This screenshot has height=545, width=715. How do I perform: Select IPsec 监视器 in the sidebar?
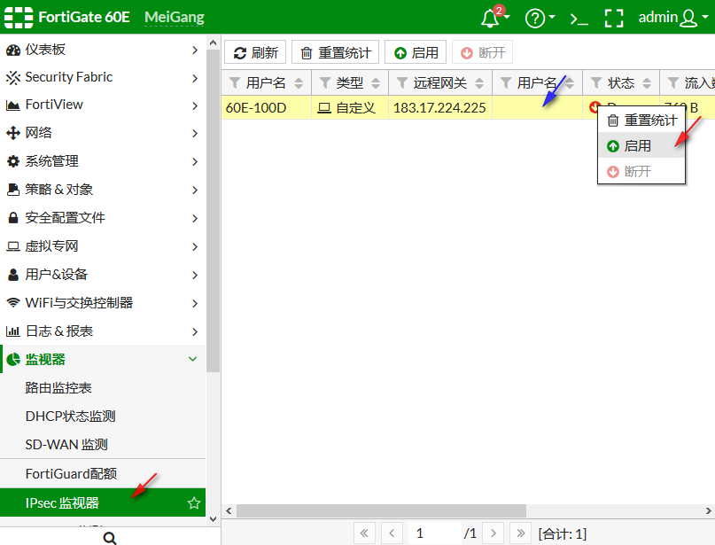103,502
